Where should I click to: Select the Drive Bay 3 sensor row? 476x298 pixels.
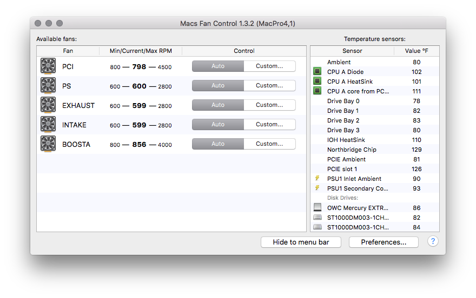(x=375, y=130)
